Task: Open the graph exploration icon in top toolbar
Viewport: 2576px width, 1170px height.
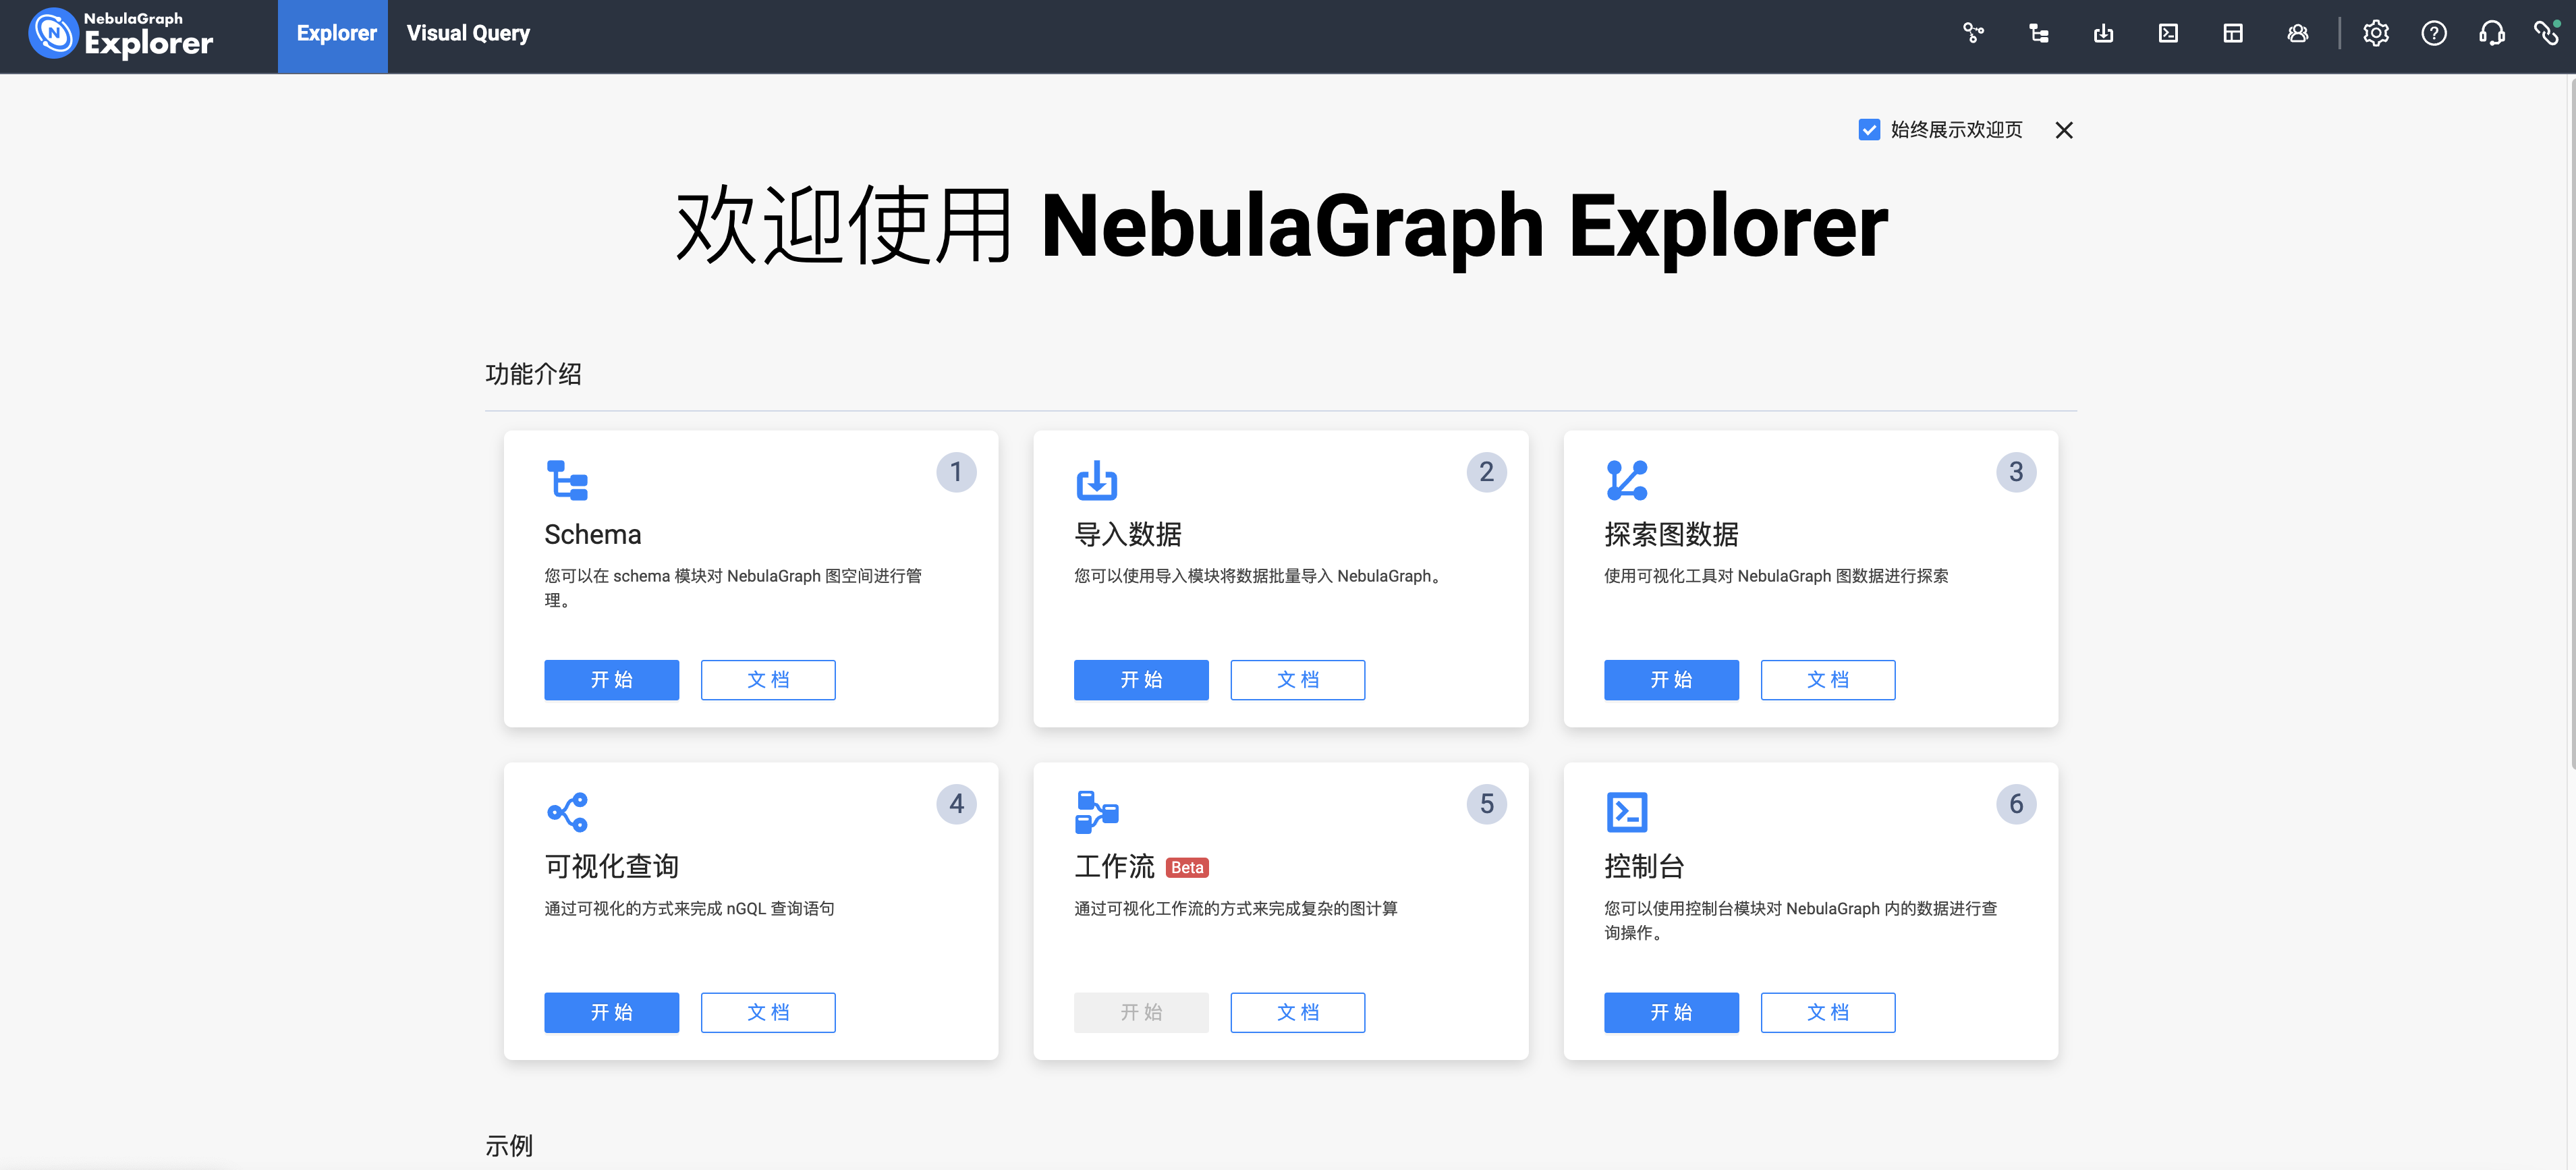Action: pos(1974,33)
